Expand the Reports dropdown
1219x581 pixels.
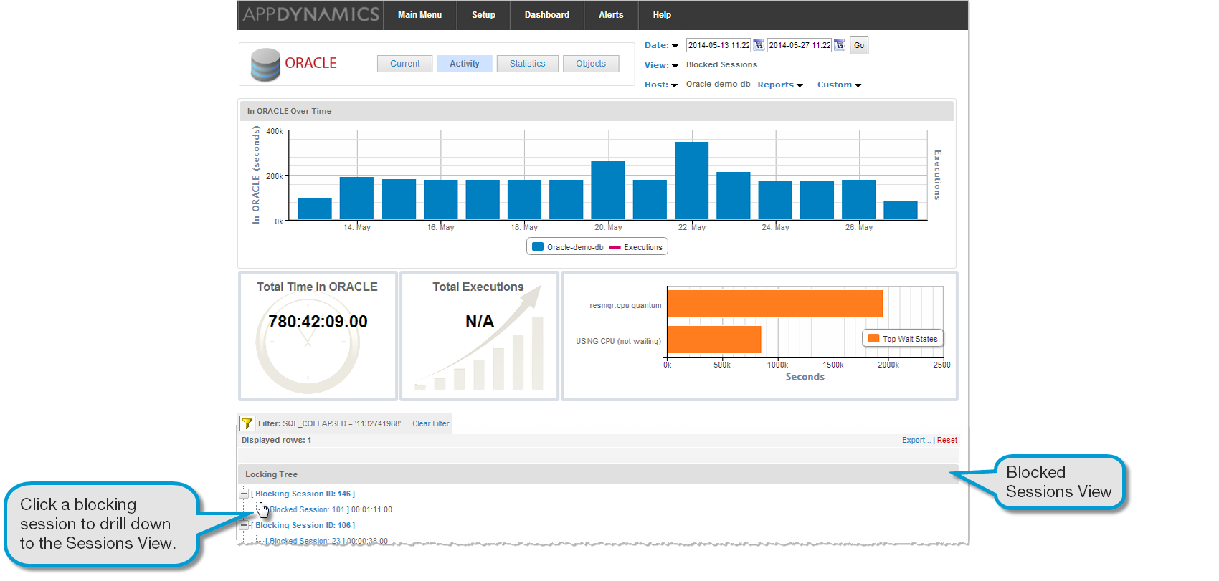coord(780,85)
